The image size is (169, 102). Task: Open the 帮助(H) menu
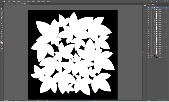point(48,1)
